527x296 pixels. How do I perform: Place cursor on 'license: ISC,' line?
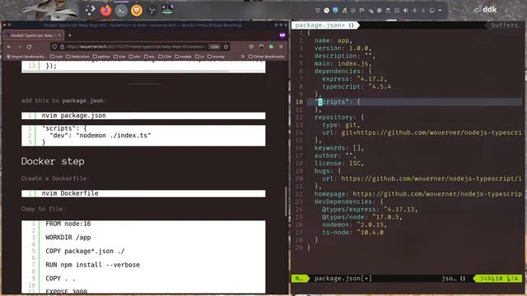pos(339,164)
